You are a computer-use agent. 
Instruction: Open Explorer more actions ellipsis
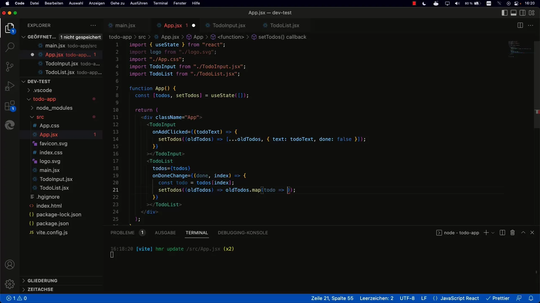tap(93, 25)
